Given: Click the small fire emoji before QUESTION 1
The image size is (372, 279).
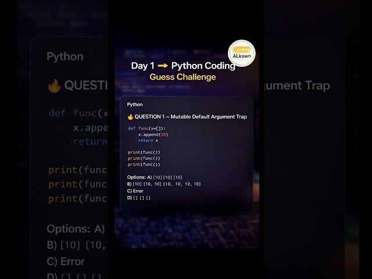Looking at the screenshot, I should coord(130,117).
